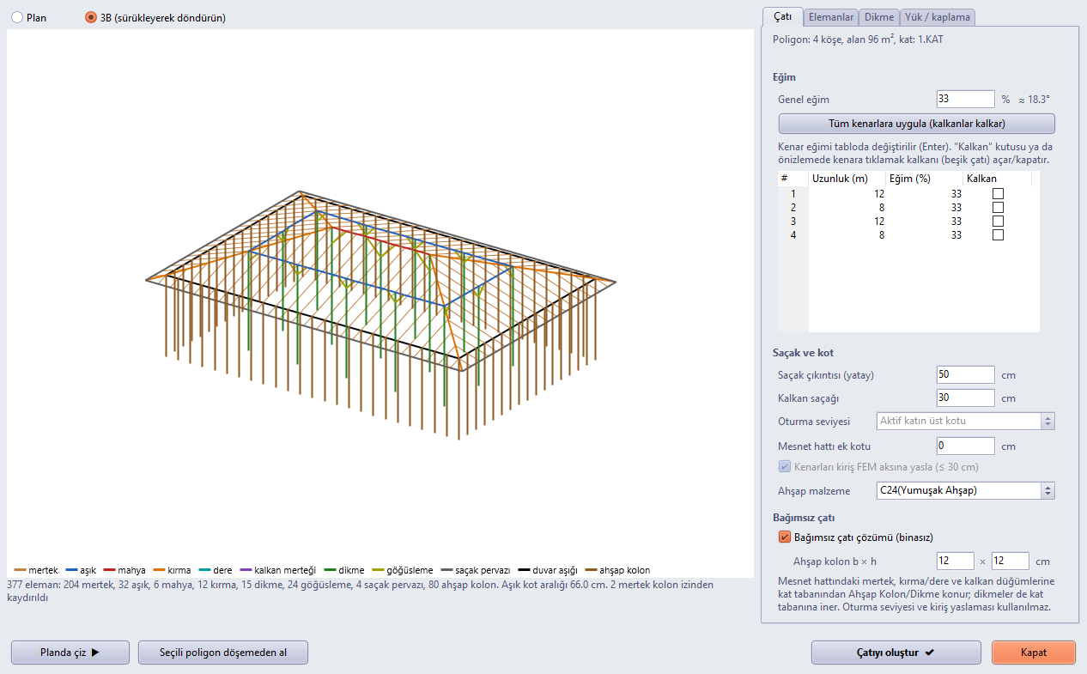Image resolution: width=1087 pixels, height=674 pixels.
Task: Disable Bağımsız çatı çözümü checkbox
Action: click(784, 537)
